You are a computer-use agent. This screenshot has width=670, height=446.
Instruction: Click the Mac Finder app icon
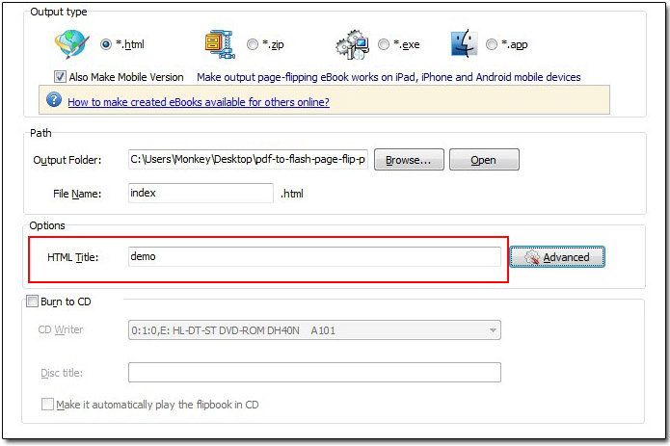point(464,43)
